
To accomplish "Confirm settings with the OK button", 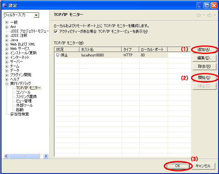I will [178, 166].
